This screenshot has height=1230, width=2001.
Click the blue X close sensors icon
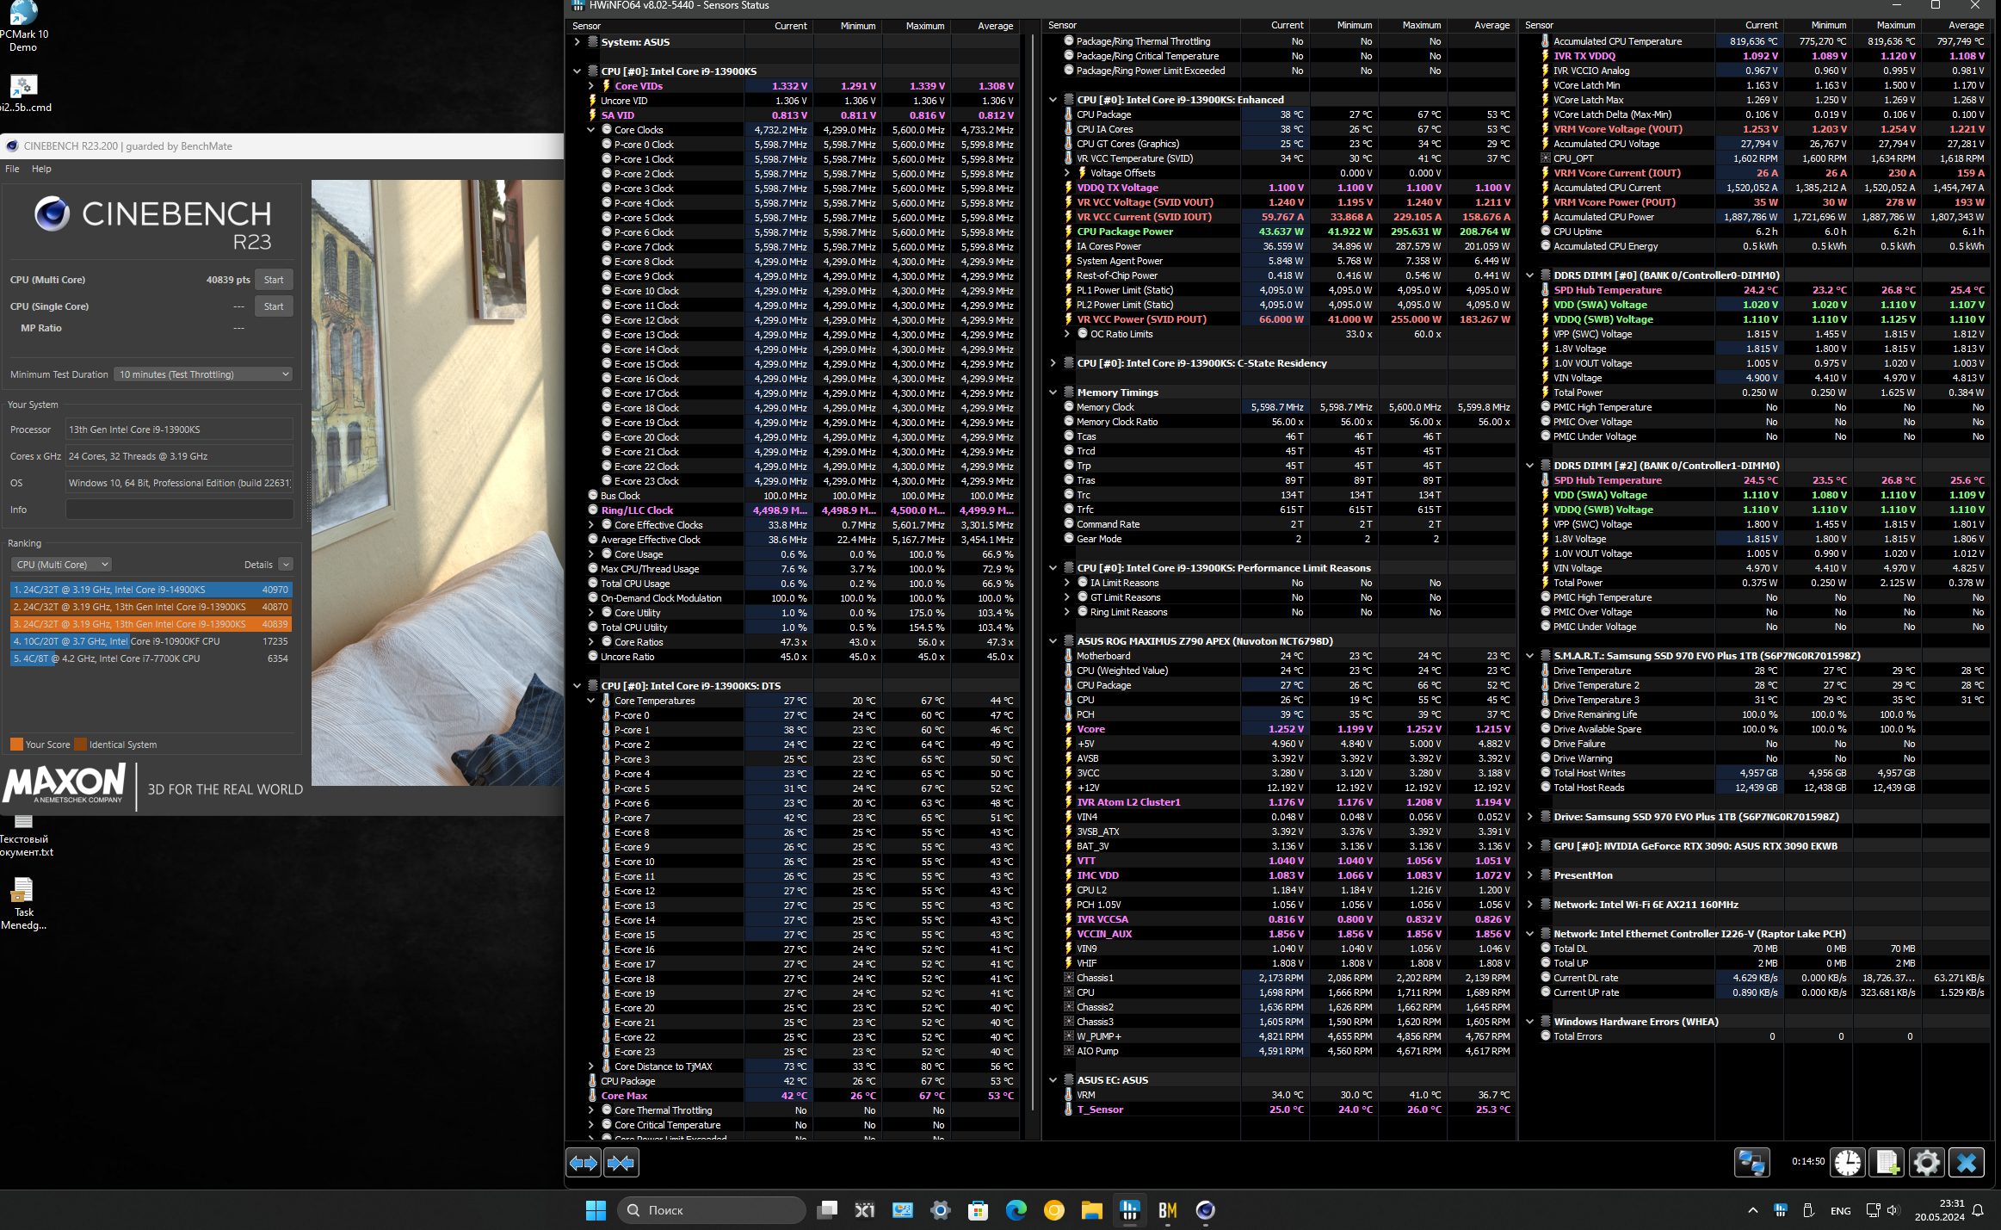[x=1966, y=1162]
